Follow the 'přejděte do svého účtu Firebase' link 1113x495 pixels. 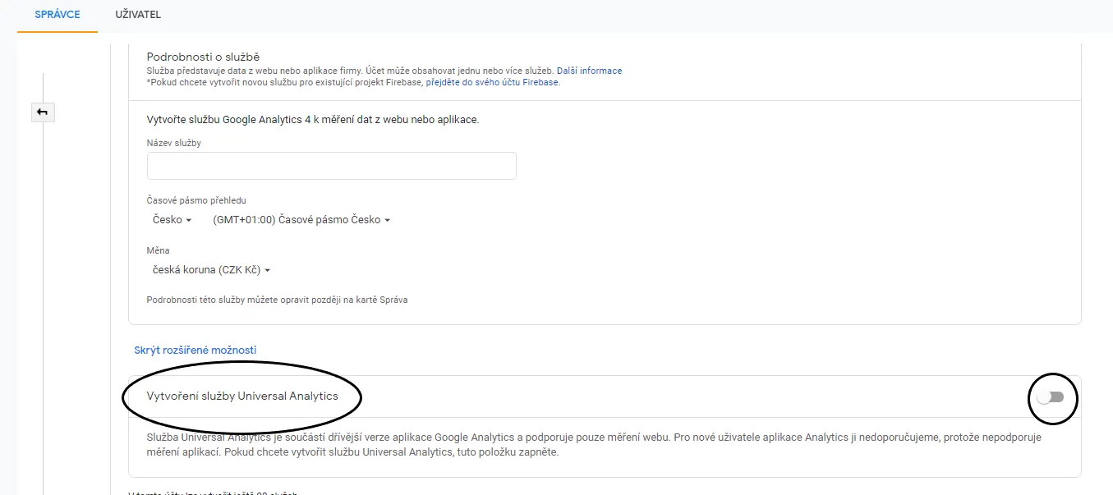(x=492, y=83)
